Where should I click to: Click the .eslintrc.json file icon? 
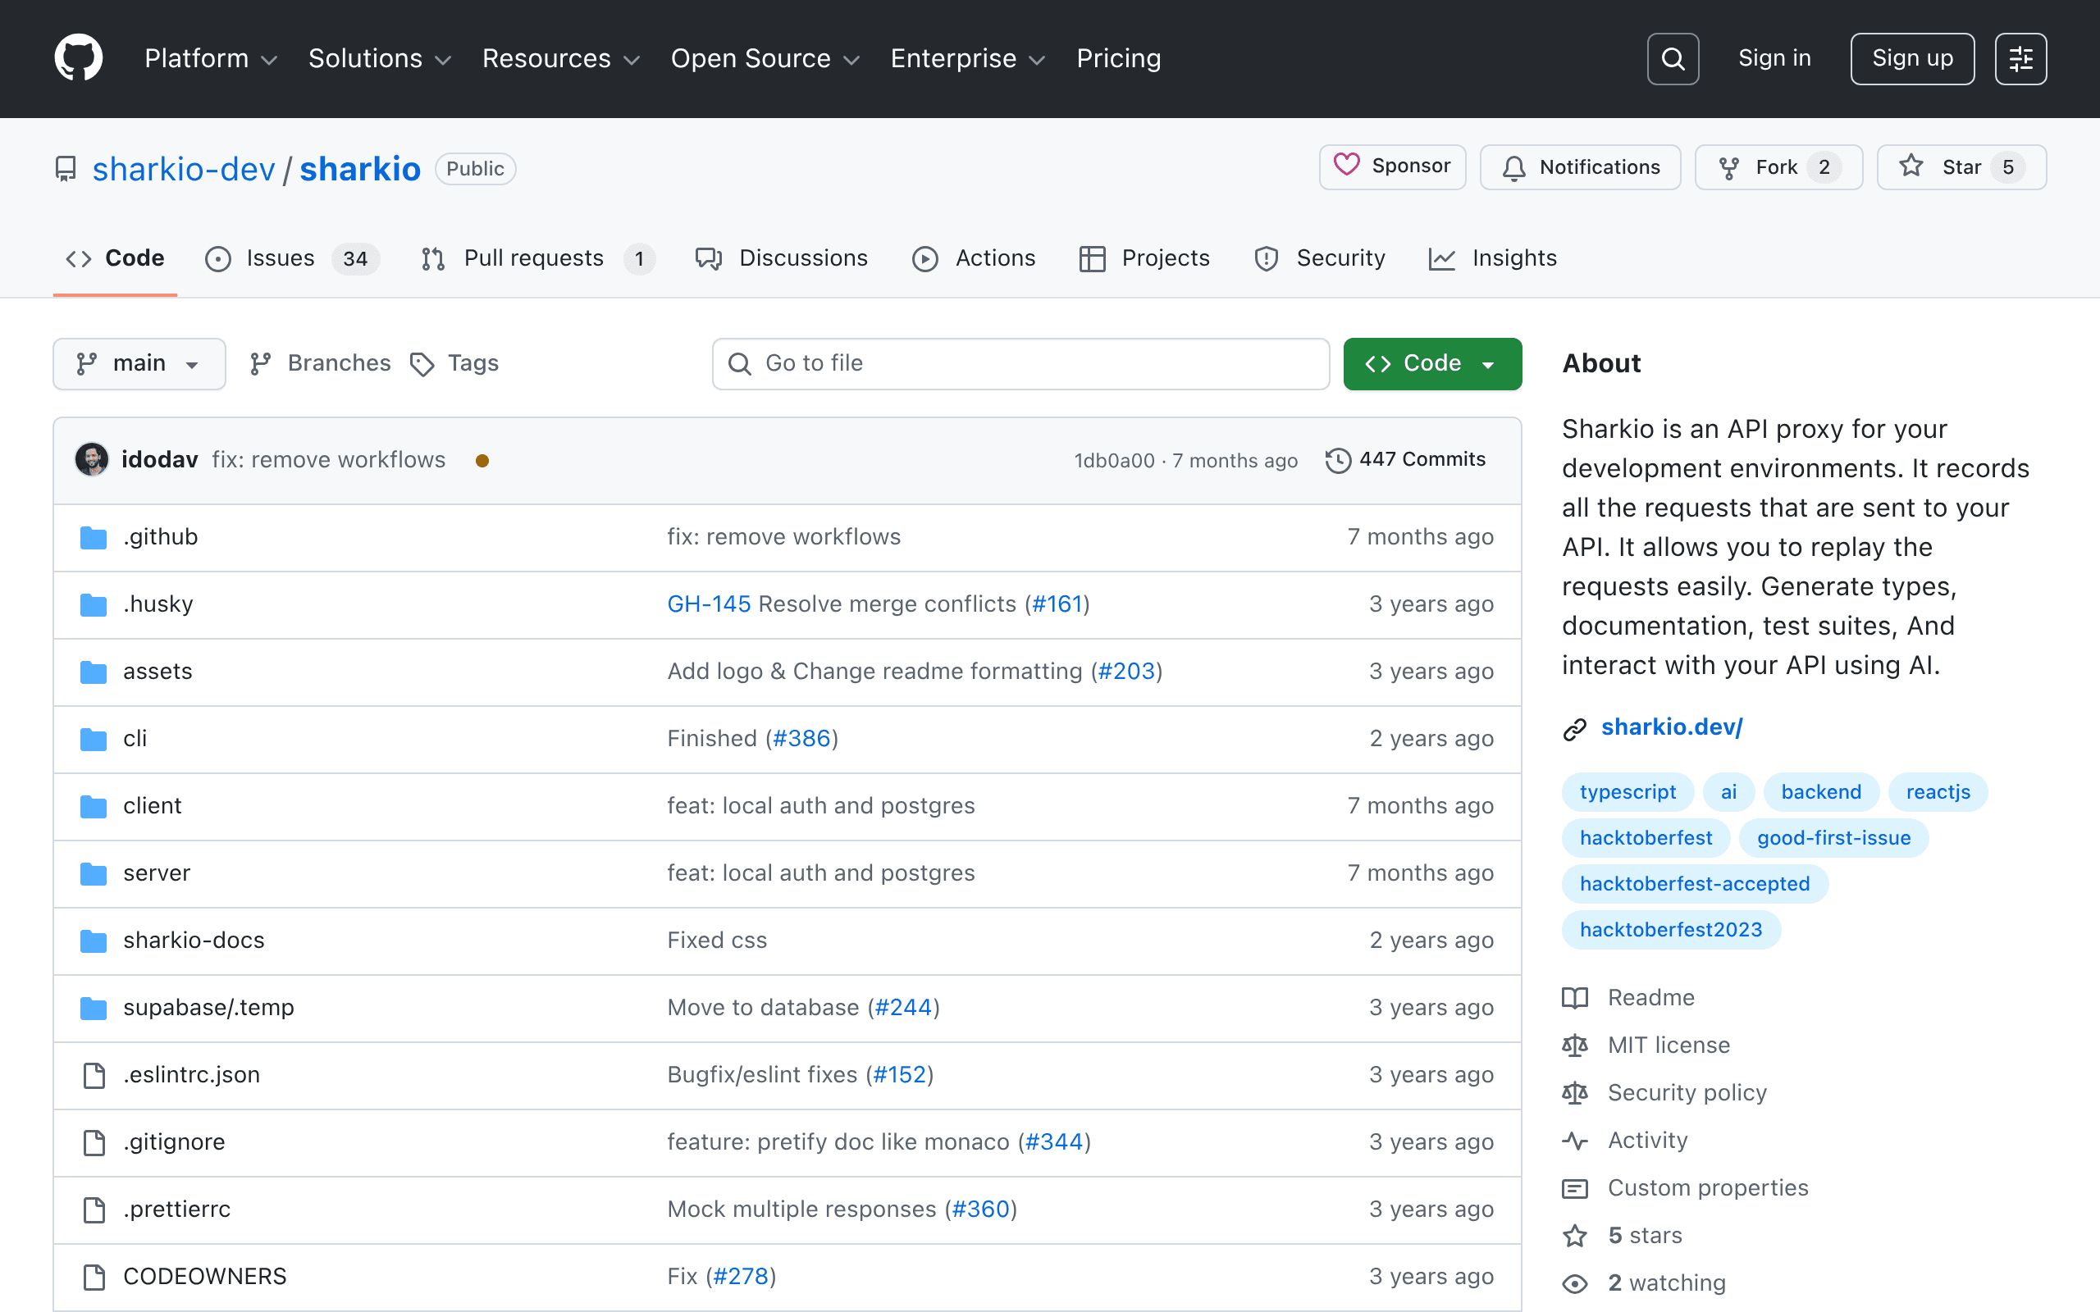click(x=94, y=1075)
